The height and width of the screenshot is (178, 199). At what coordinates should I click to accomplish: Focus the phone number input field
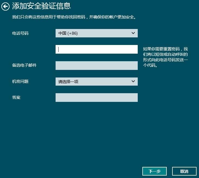point(96,49)
